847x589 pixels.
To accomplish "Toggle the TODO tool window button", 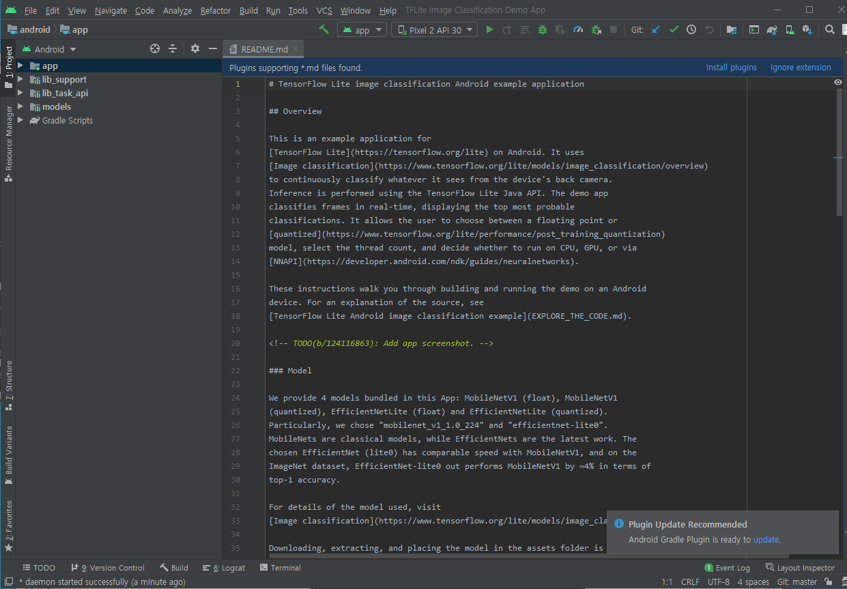I will click(x=39, y=567).
